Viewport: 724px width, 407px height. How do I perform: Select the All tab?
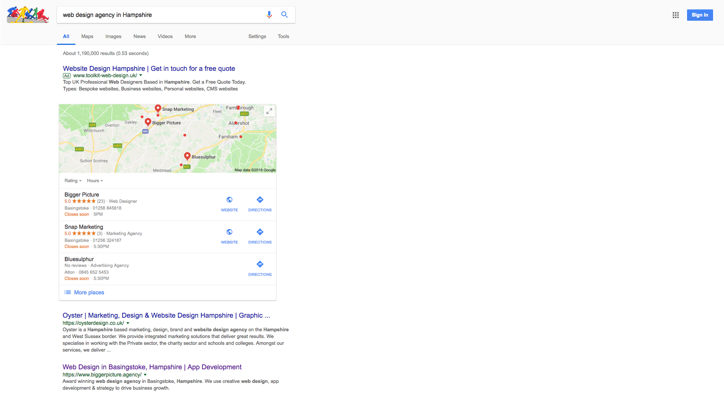[x=66, y=37]
